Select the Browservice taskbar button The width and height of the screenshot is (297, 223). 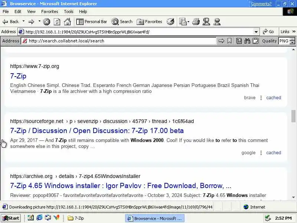tap(154, 219)
